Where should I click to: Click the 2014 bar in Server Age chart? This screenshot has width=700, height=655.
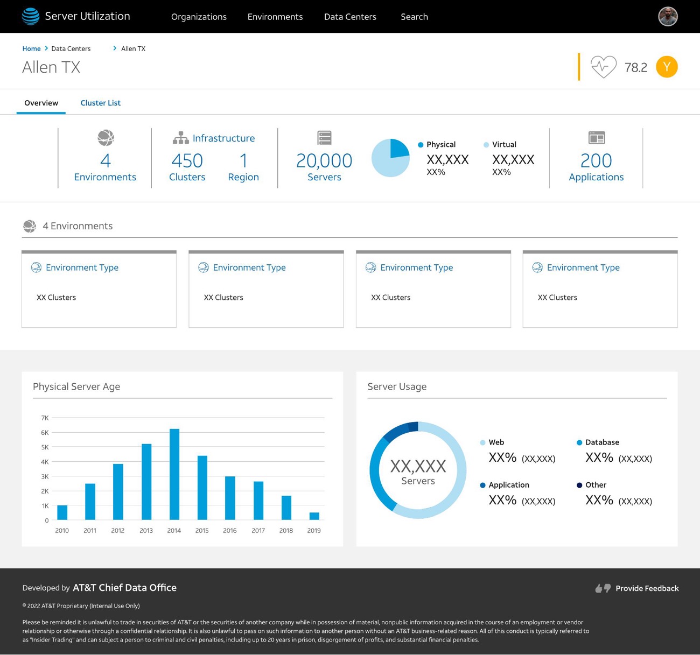pyautogui.click(x=174, y=474)
